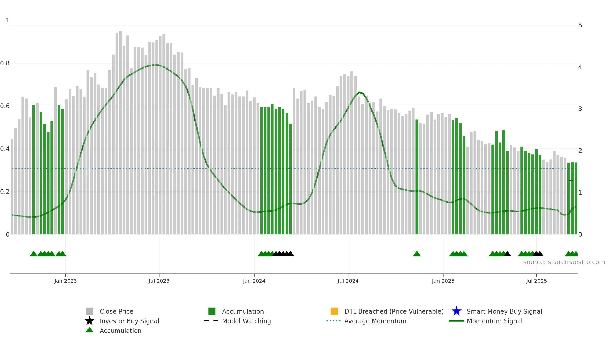Click the Model Watching legend label
The image size is (614, 345).
[246, 321]
